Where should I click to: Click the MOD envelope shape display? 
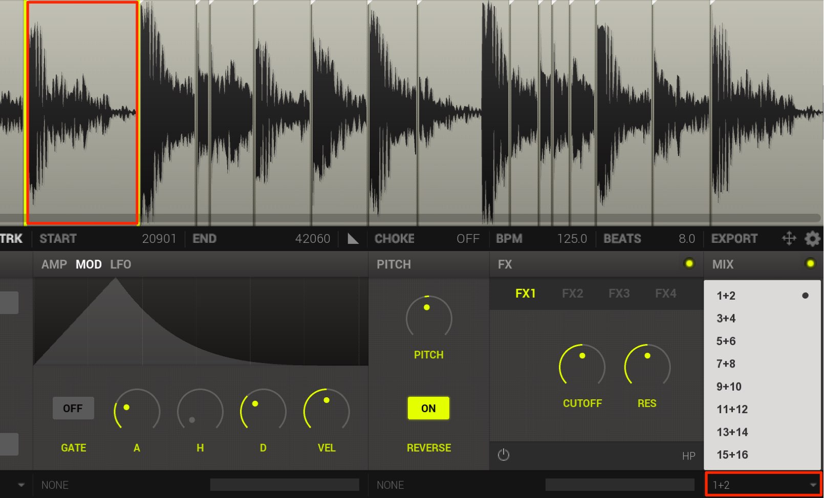pos(201,321)
